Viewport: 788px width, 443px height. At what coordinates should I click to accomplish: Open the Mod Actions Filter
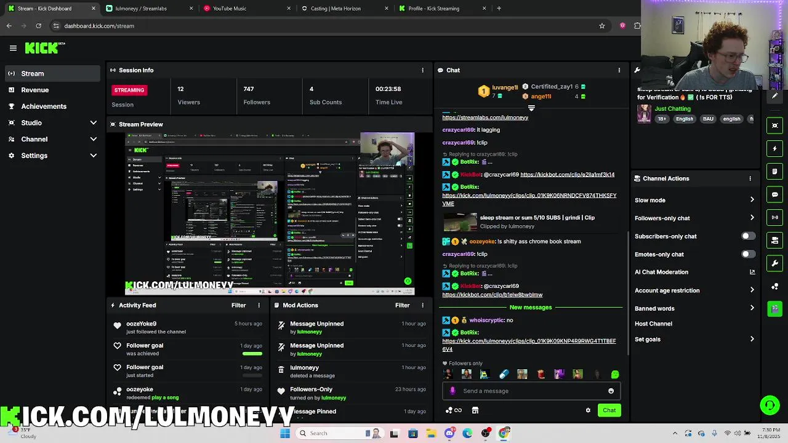tap(402, 305)
